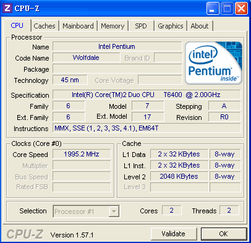Click the Wolfdale code name value
The height and width of the screenshot is (243, 251).
click(87, 58)
